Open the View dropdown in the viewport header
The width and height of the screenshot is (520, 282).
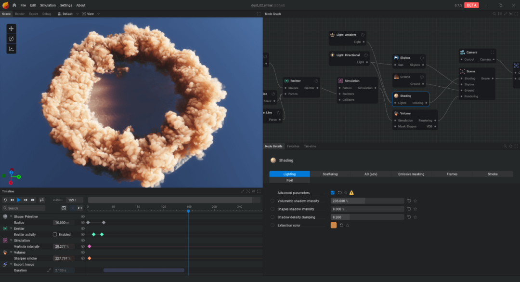click(90, 14)
